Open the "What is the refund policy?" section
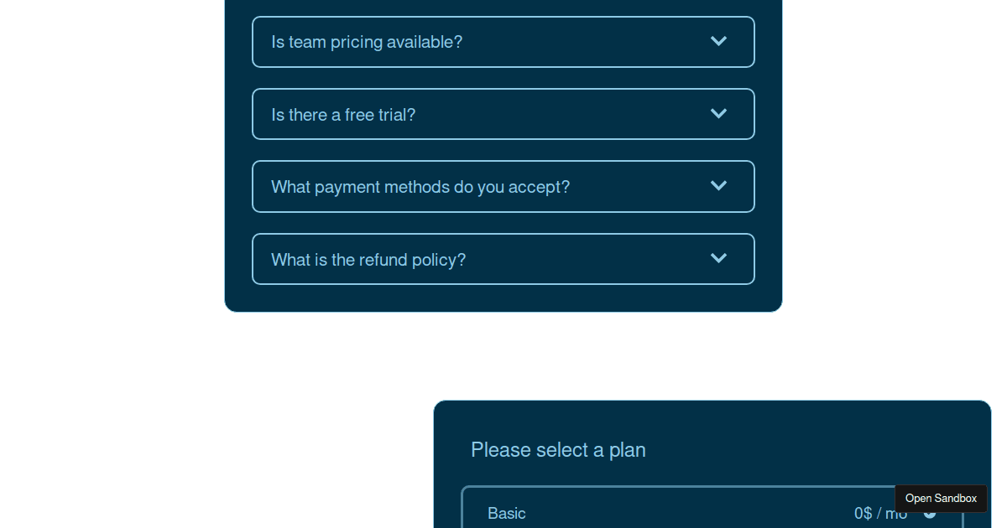Screen dimensions: 1007x528 [x=503, y=259]
